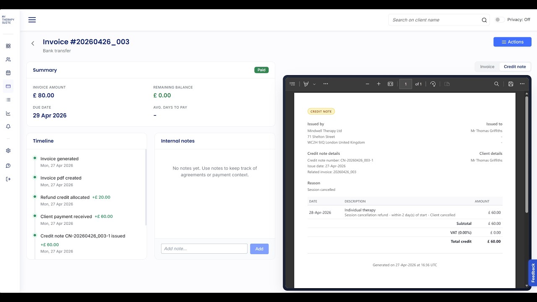
Task: Open the dashboard grid icon in the sidebar
Action: tap(8, 46)
